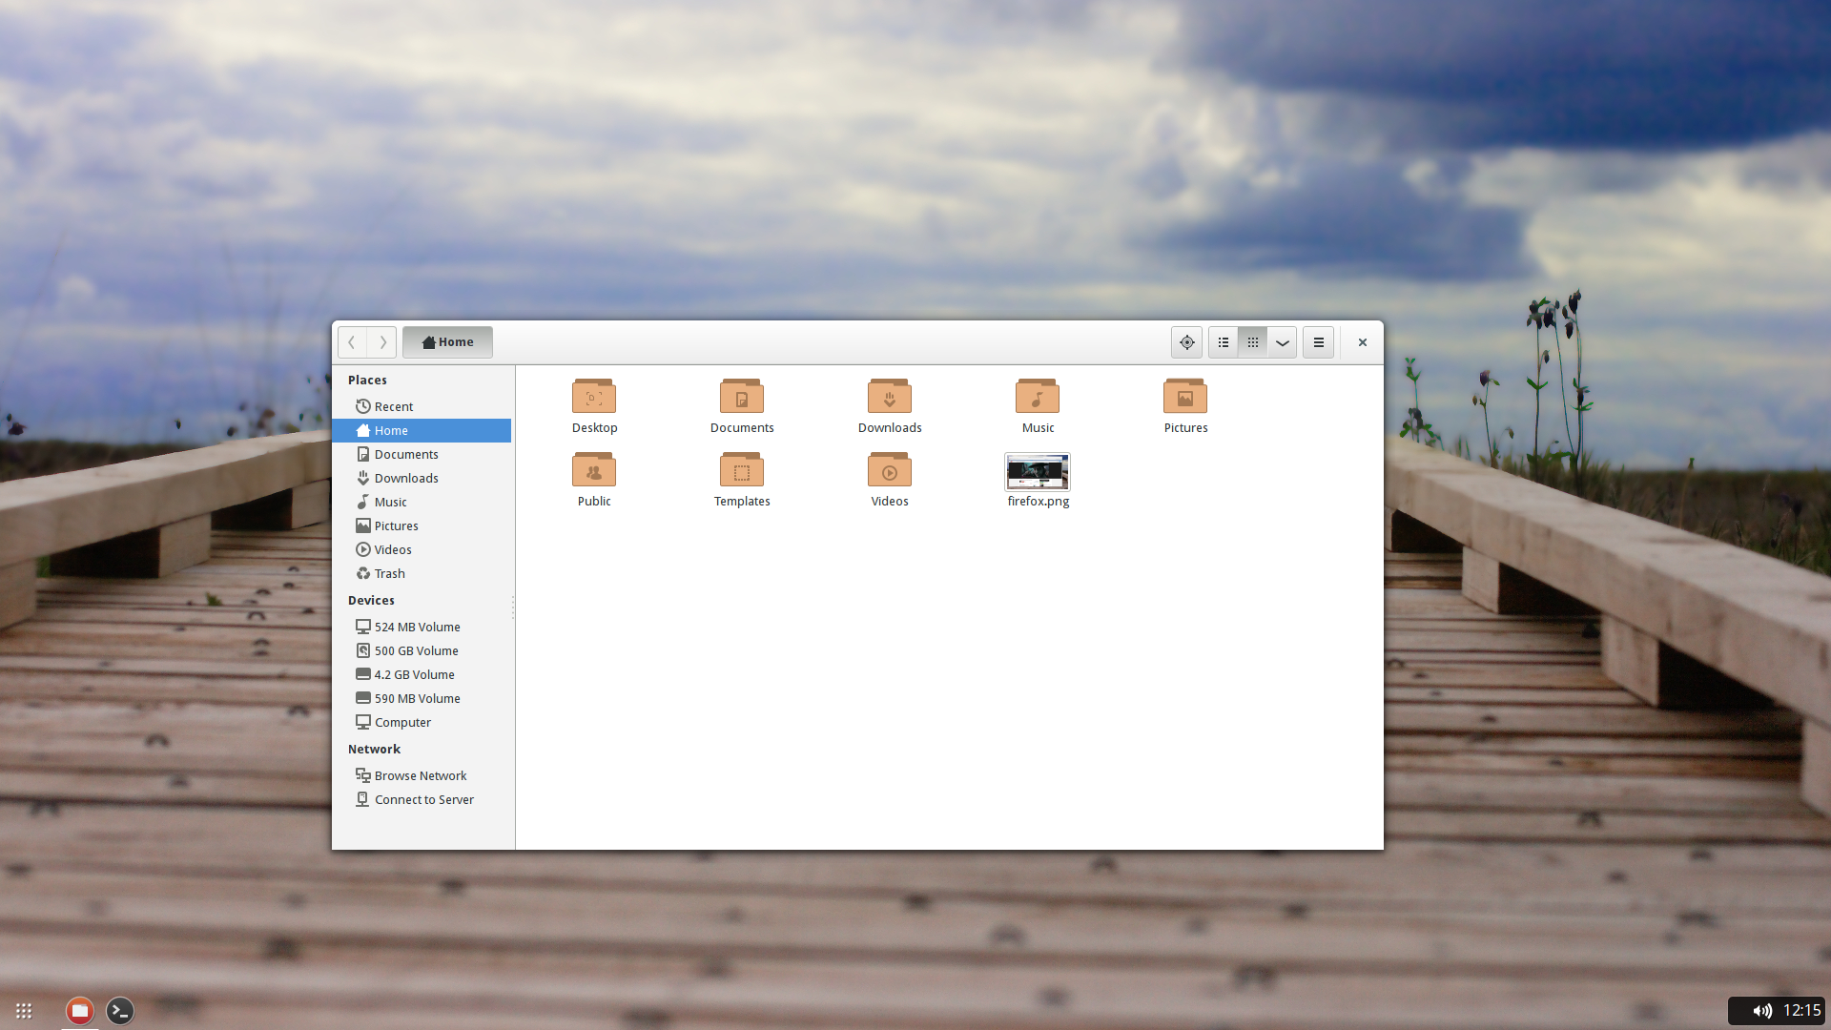The image size is (1831, 1030).
Task: Select the Videos folder icon in main pane
Action: tap(890, 469)
